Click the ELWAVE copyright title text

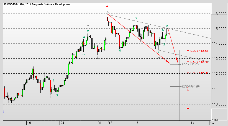click(37, 4)
